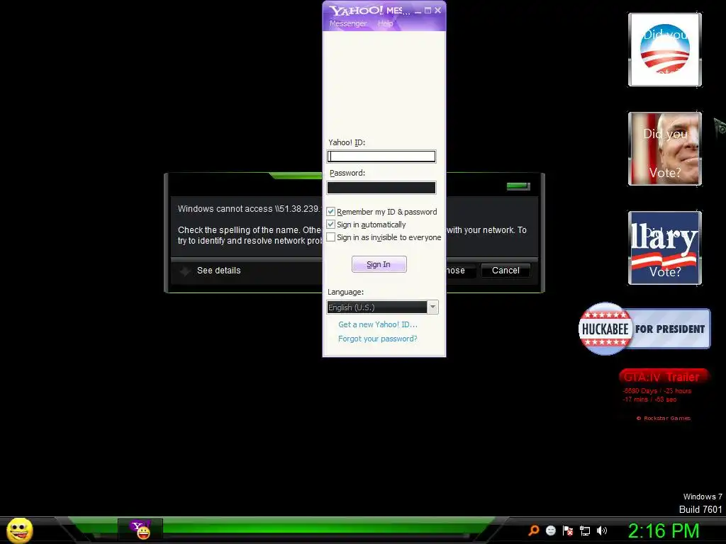Click the Obama 'Did you Vote?' gadget
The width and height of the screenshot is (726, 544).
pyautogui.click(x=665, y=50)
